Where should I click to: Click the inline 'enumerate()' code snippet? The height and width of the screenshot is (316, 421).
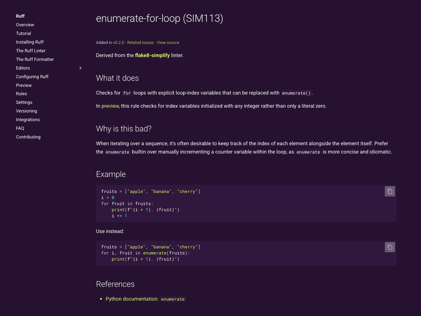296,93
